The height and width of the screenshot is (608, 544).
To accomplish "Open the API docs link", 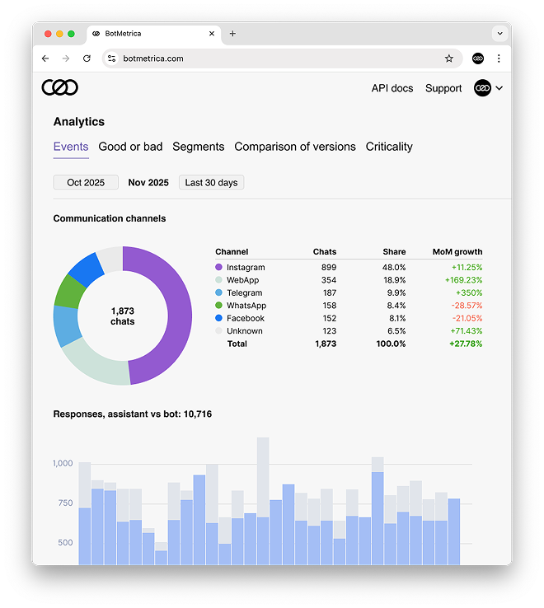I will coord(392,88).
